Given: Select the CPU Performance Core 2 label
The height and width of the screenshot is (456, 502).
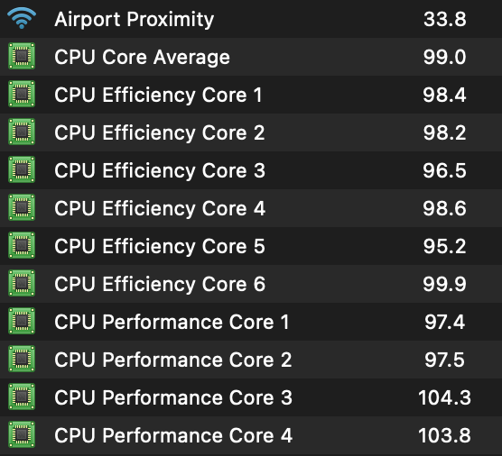Looking at the screenshot, I should tap(172, 360).
